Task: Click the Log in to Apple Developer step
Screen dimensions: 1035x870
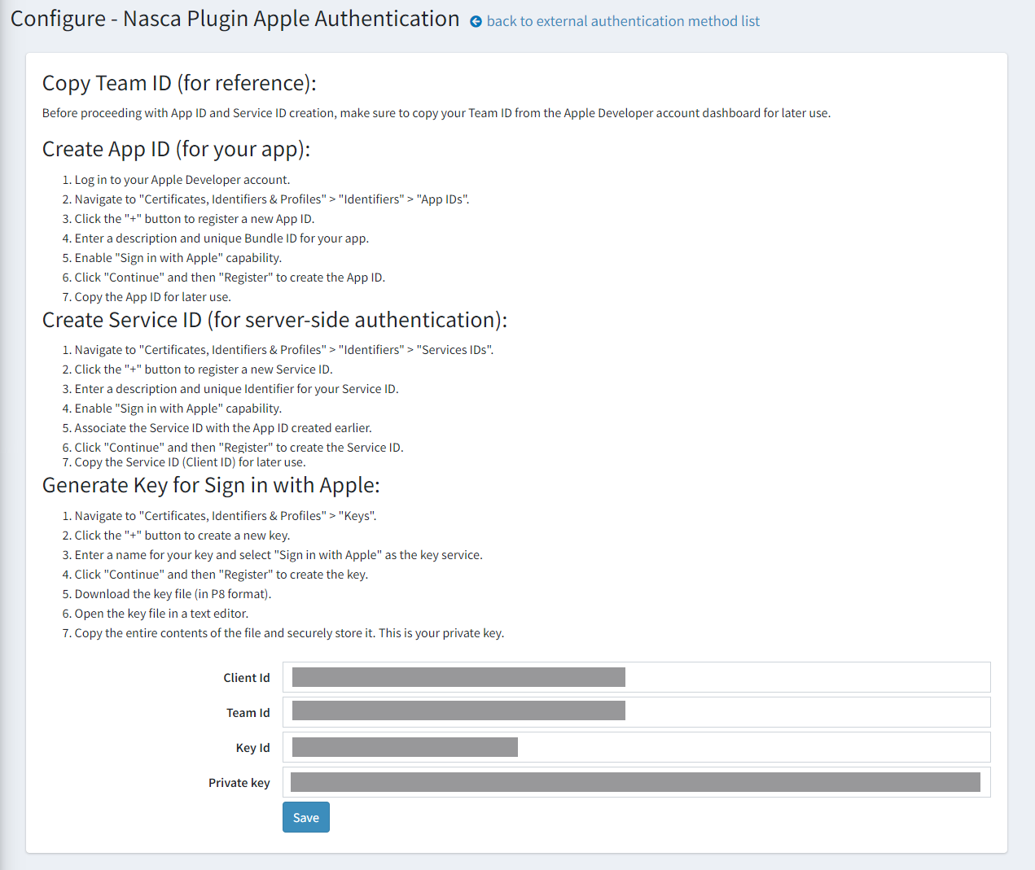Action: [x=182, y=180]
